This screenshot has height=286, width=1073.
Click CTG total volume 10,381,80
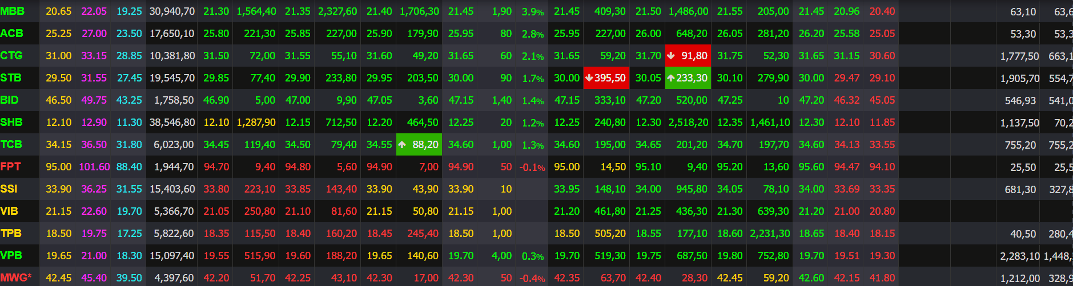pyautogui.click(x=172, y=56)
